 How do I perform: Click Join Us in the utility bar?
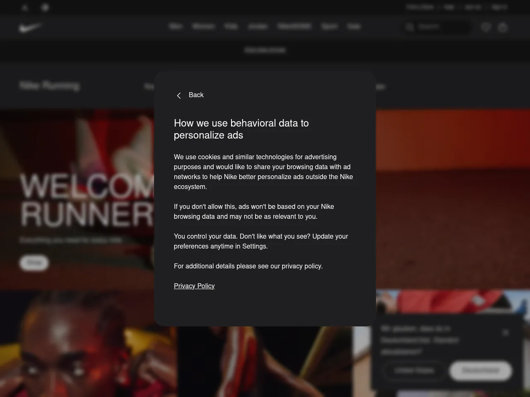[473, 7]
